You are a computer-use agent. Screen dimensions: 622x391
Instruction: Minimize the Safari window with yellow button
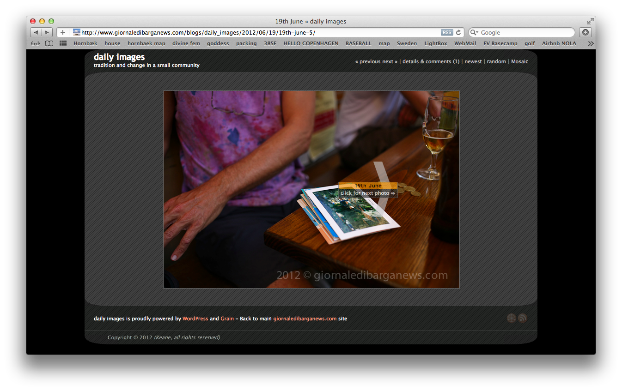[42, 21]
